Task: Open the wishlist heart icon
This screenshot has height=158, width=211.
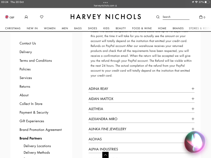Action: coord(42,17)
